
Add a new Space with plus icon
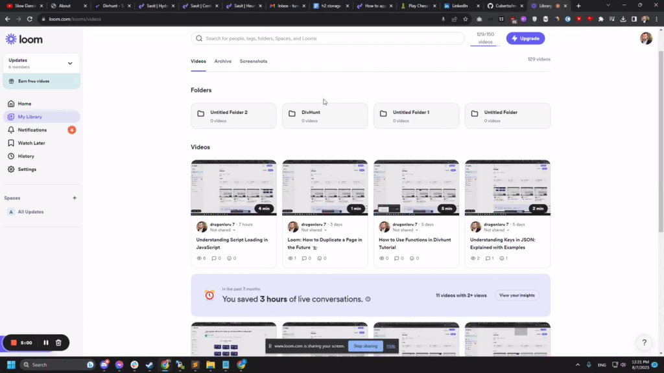click(x=75, y=198)
